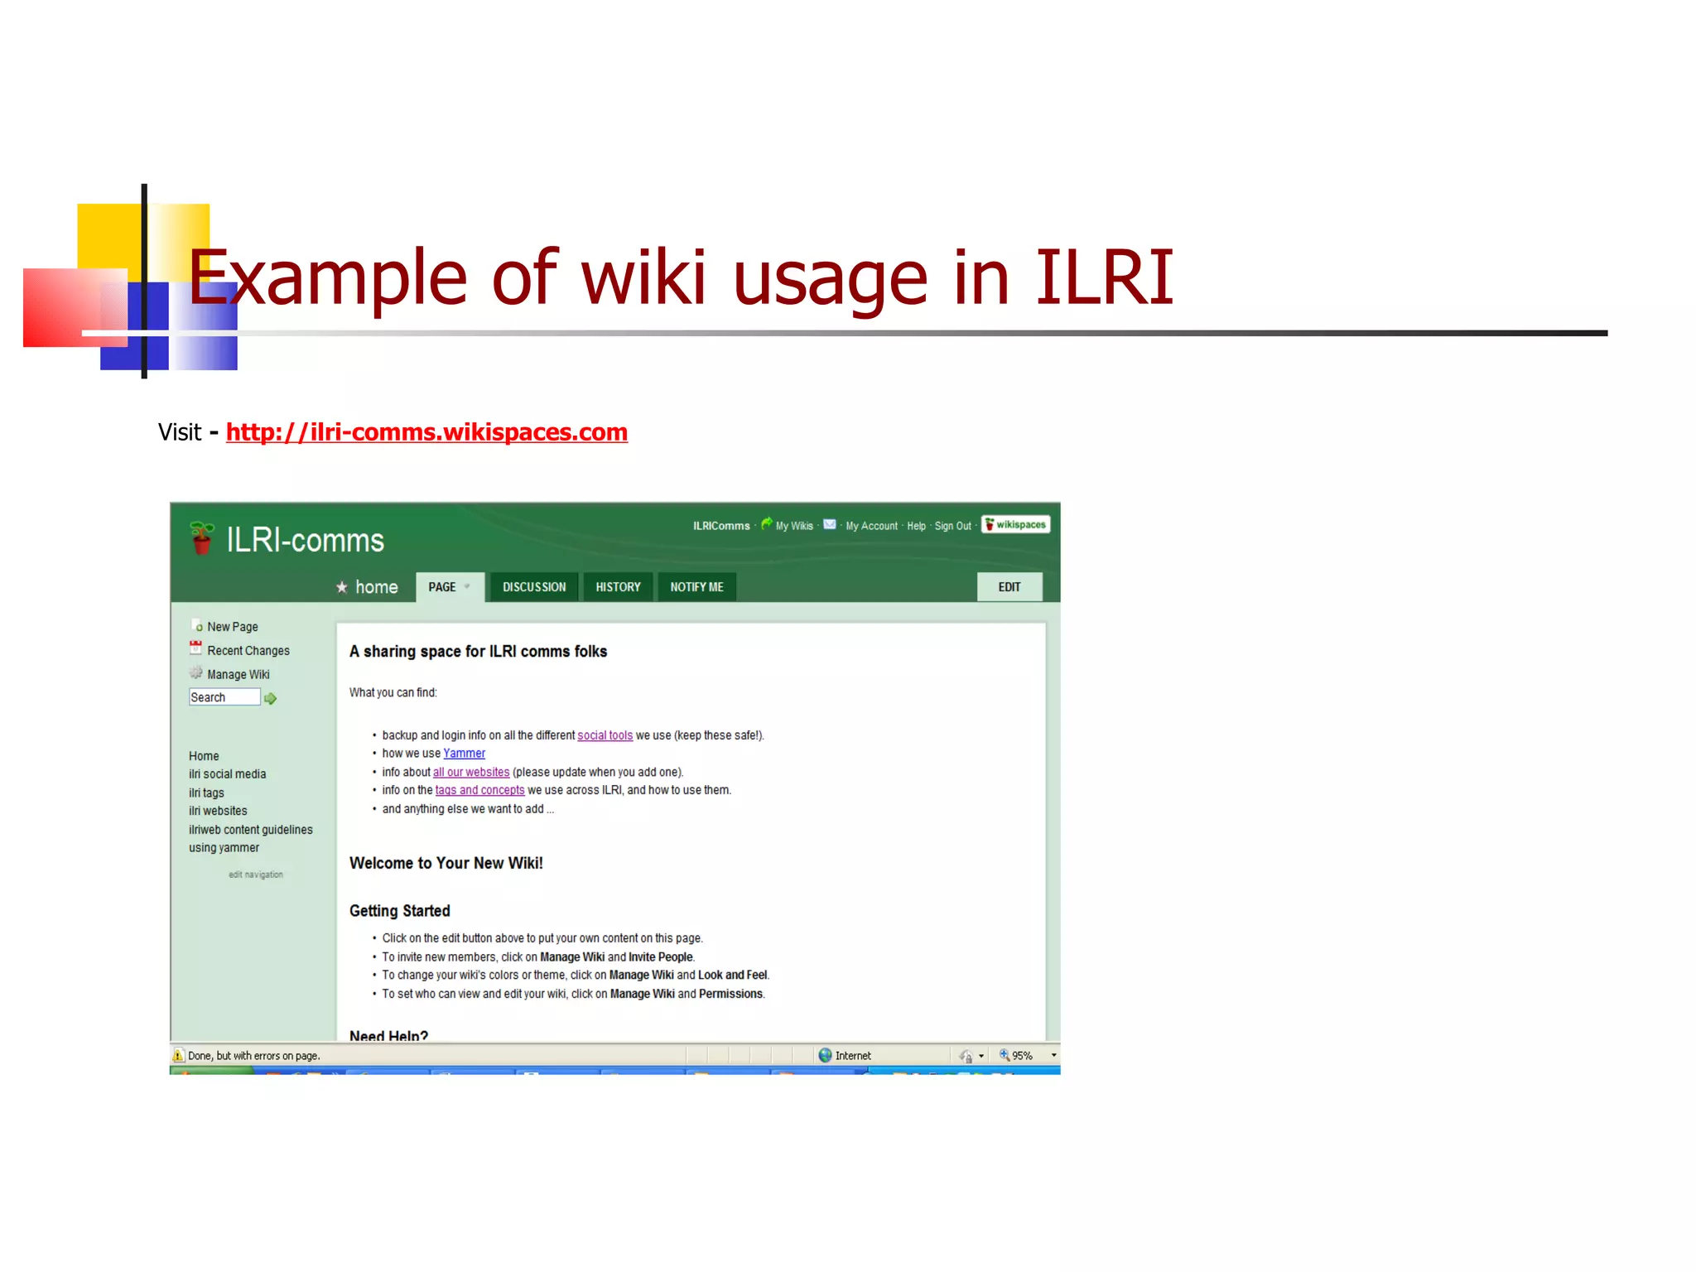Switch to the DISCUSSION tab
The width and height of the screenshot is (1696, 1272).
[x=534, y=587]
